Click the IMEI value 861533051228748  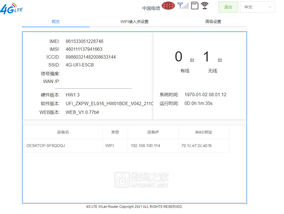tap(84, 41)
